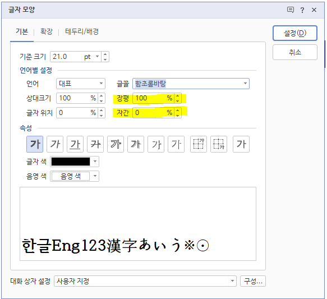Toggle the engrave 가 attribute button
This screenshot has width=327, height=299.
[x=176, y=144]
